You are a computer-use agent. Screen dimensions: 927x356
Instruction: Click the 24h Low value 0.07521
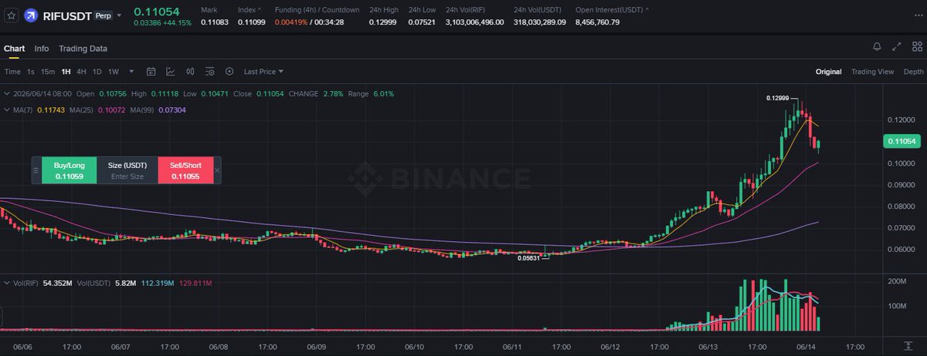tap(422, 22)
